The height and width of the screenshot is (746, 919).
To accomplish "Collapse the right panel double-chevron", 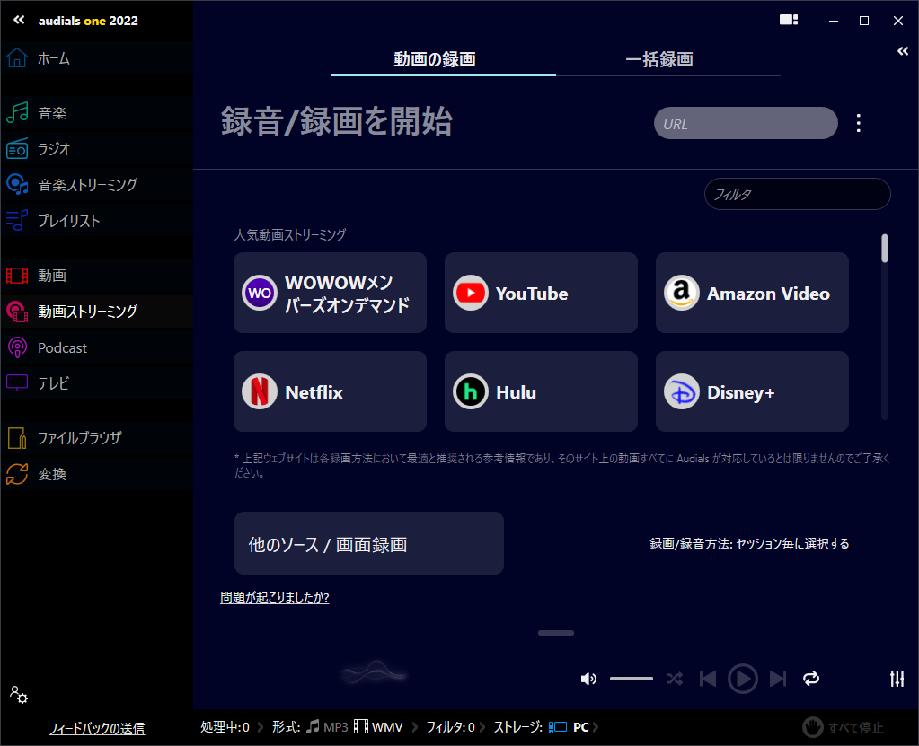I will (903, 51).
